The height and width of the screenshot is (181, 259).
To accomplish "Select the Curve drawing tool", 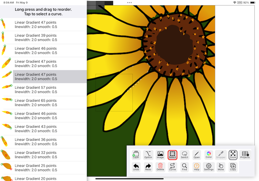I will coord(173,167).
